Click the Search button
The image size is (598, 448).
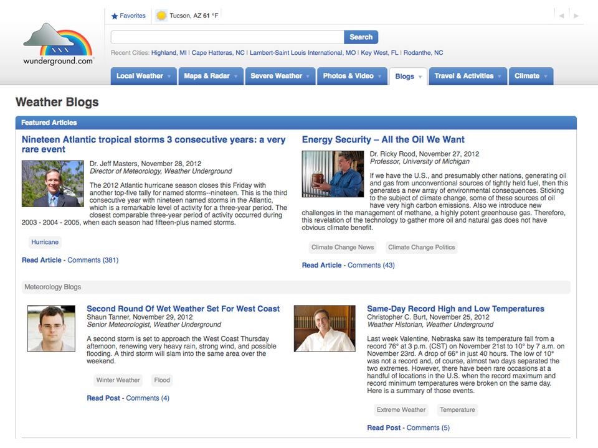tap(361, 37)
